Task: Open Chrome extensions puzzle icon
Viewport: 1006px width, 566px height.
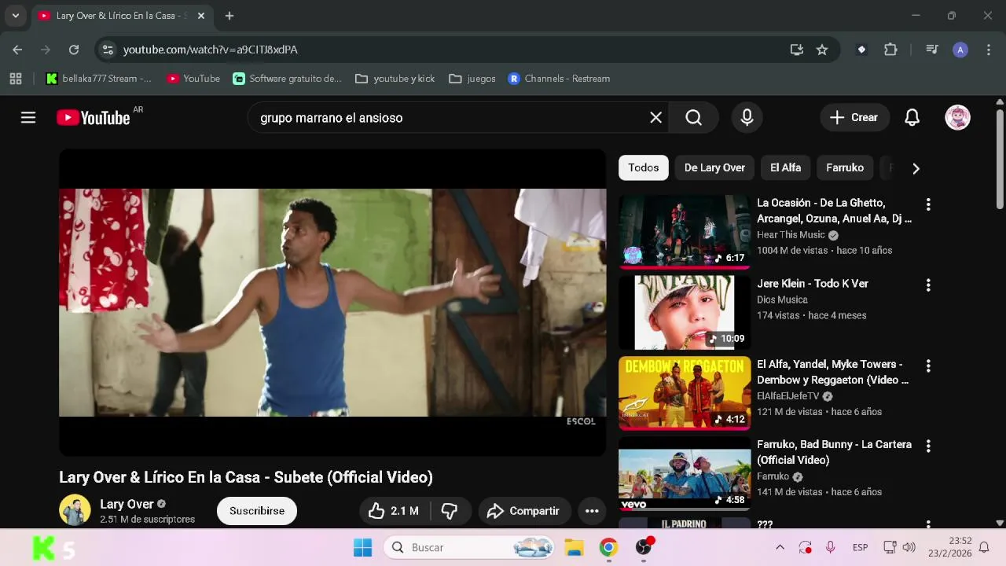Action: coord(890,50)
